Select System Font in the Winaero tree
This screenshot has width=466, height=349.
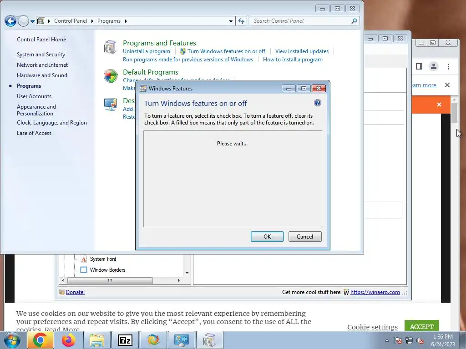coord(103,259)
